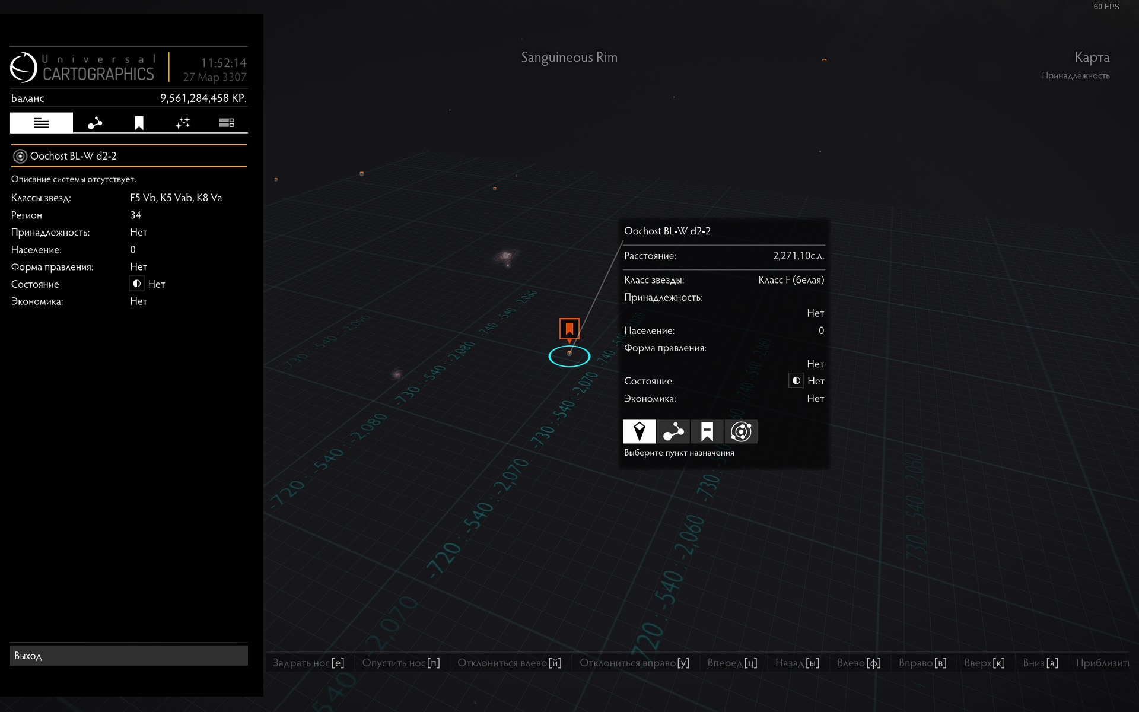Open the map options tab icon
The image size is (1139, 712).
click(x=226, y=123)
